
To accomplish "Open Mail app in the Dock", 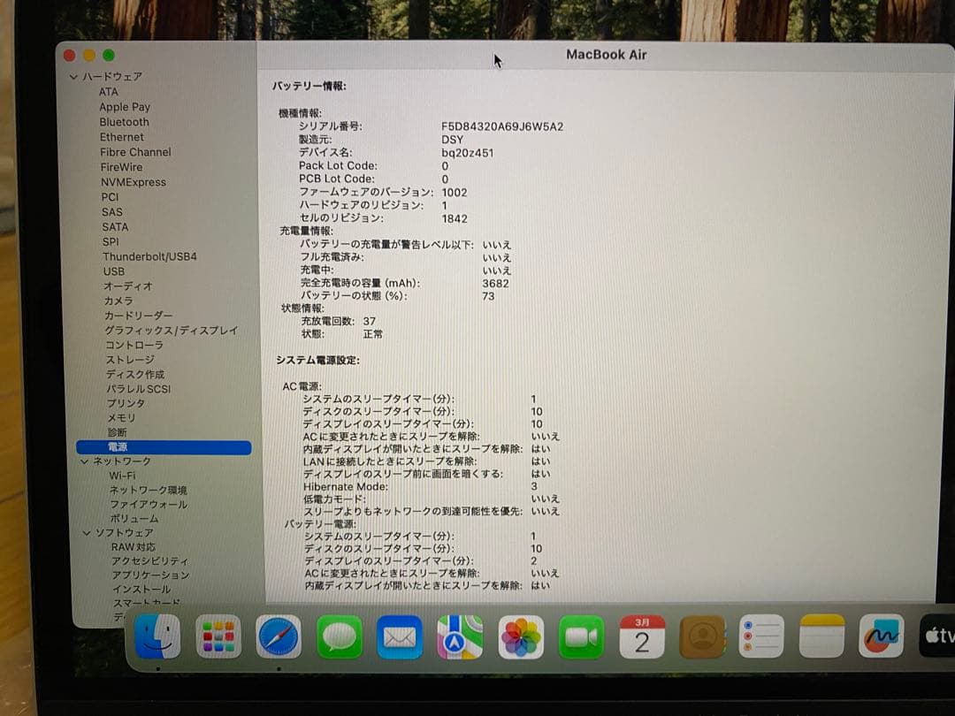I will (400, 637).
